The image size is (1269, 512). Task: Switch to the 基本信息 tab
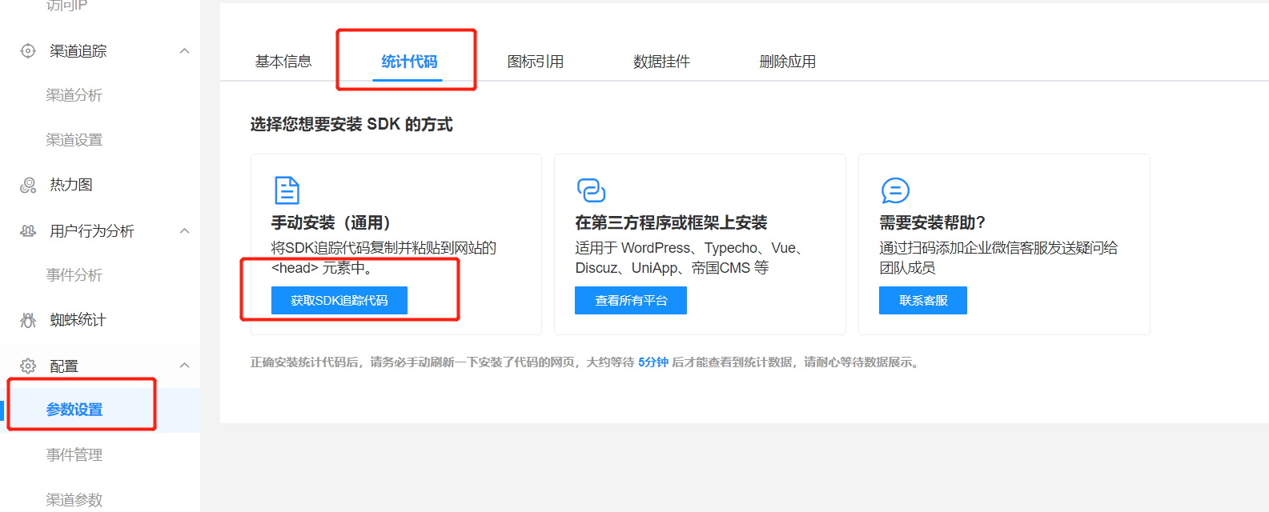click(x=283, y=62)
